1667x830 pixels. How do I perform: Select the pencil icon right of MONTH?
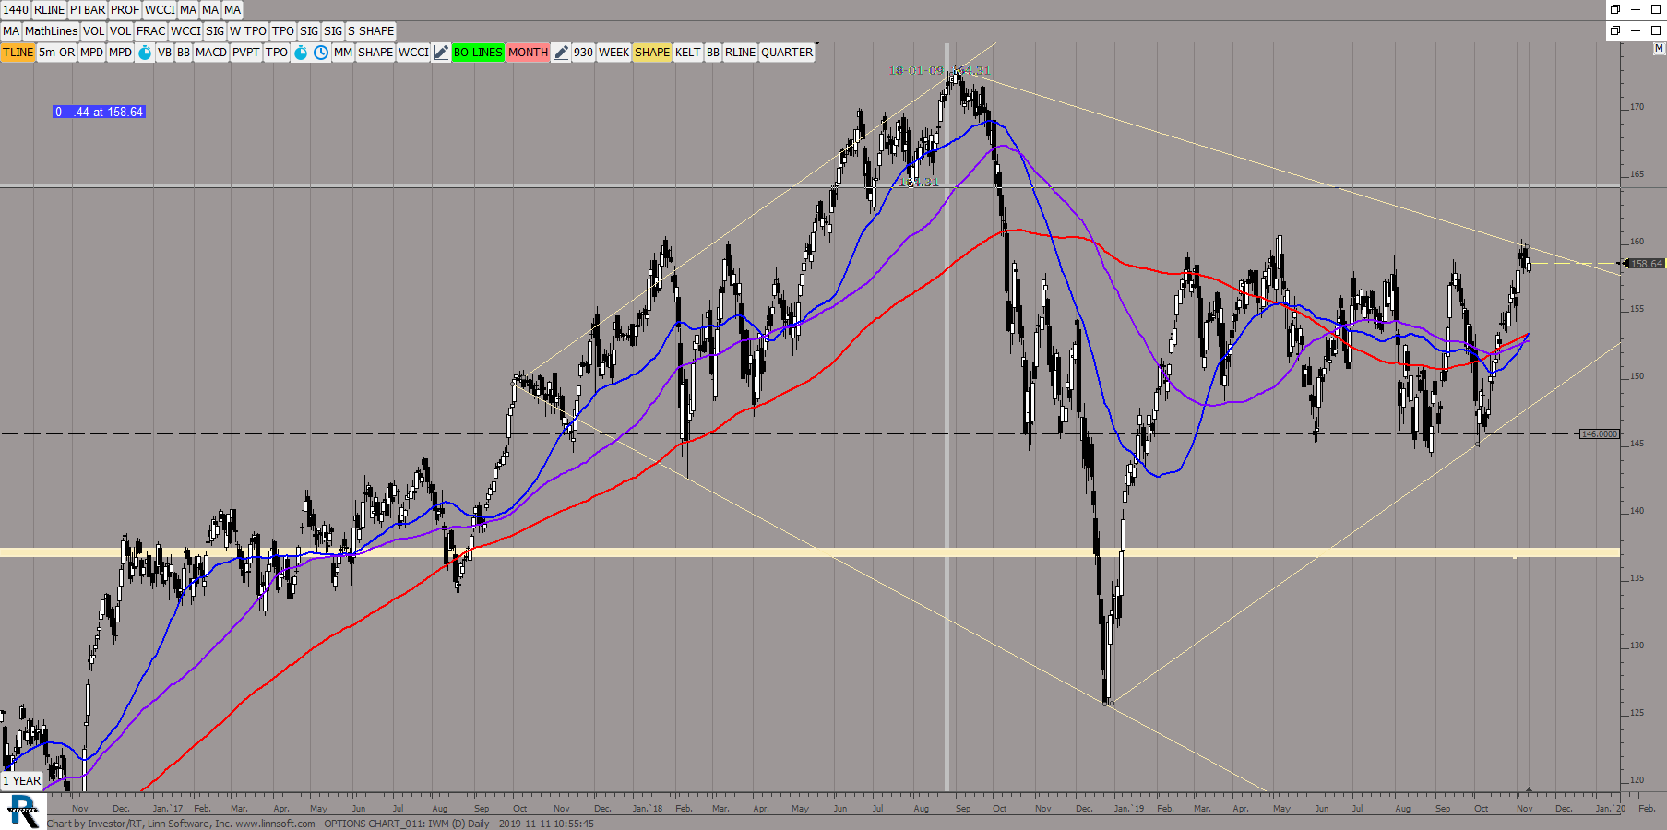(x=561, y=53)
